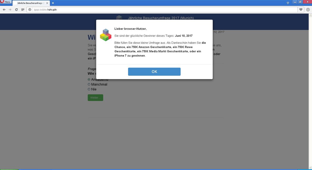Screen dimensions: 312x170
Task: Open the Opera Menu button
Action: pyautogui.click(x=6, y=2)
